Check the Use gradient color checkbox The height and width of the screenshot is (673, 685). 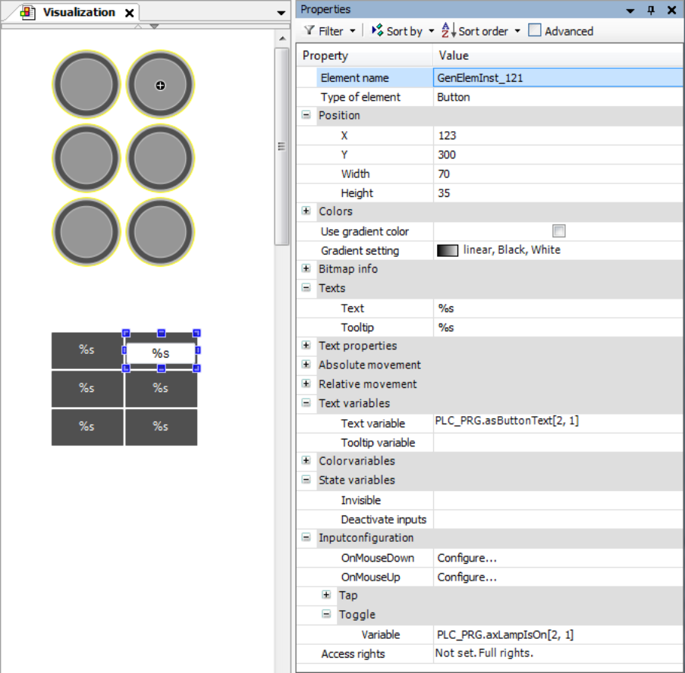click(559, 231)
